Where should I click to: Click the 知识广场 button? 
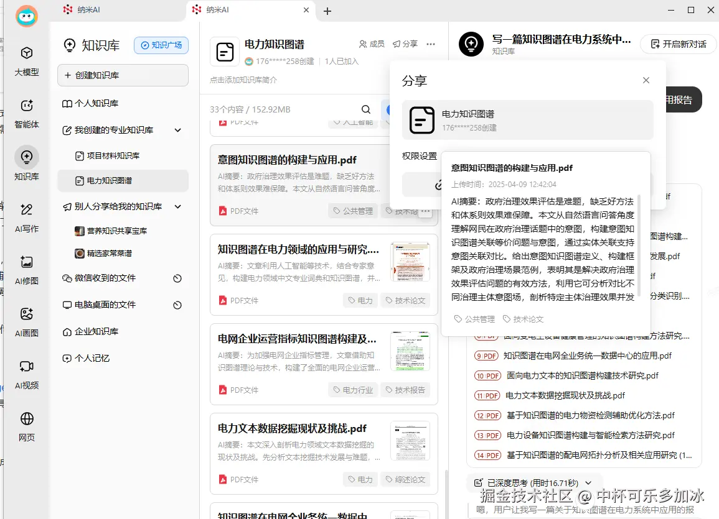click(x=161, y=45)
